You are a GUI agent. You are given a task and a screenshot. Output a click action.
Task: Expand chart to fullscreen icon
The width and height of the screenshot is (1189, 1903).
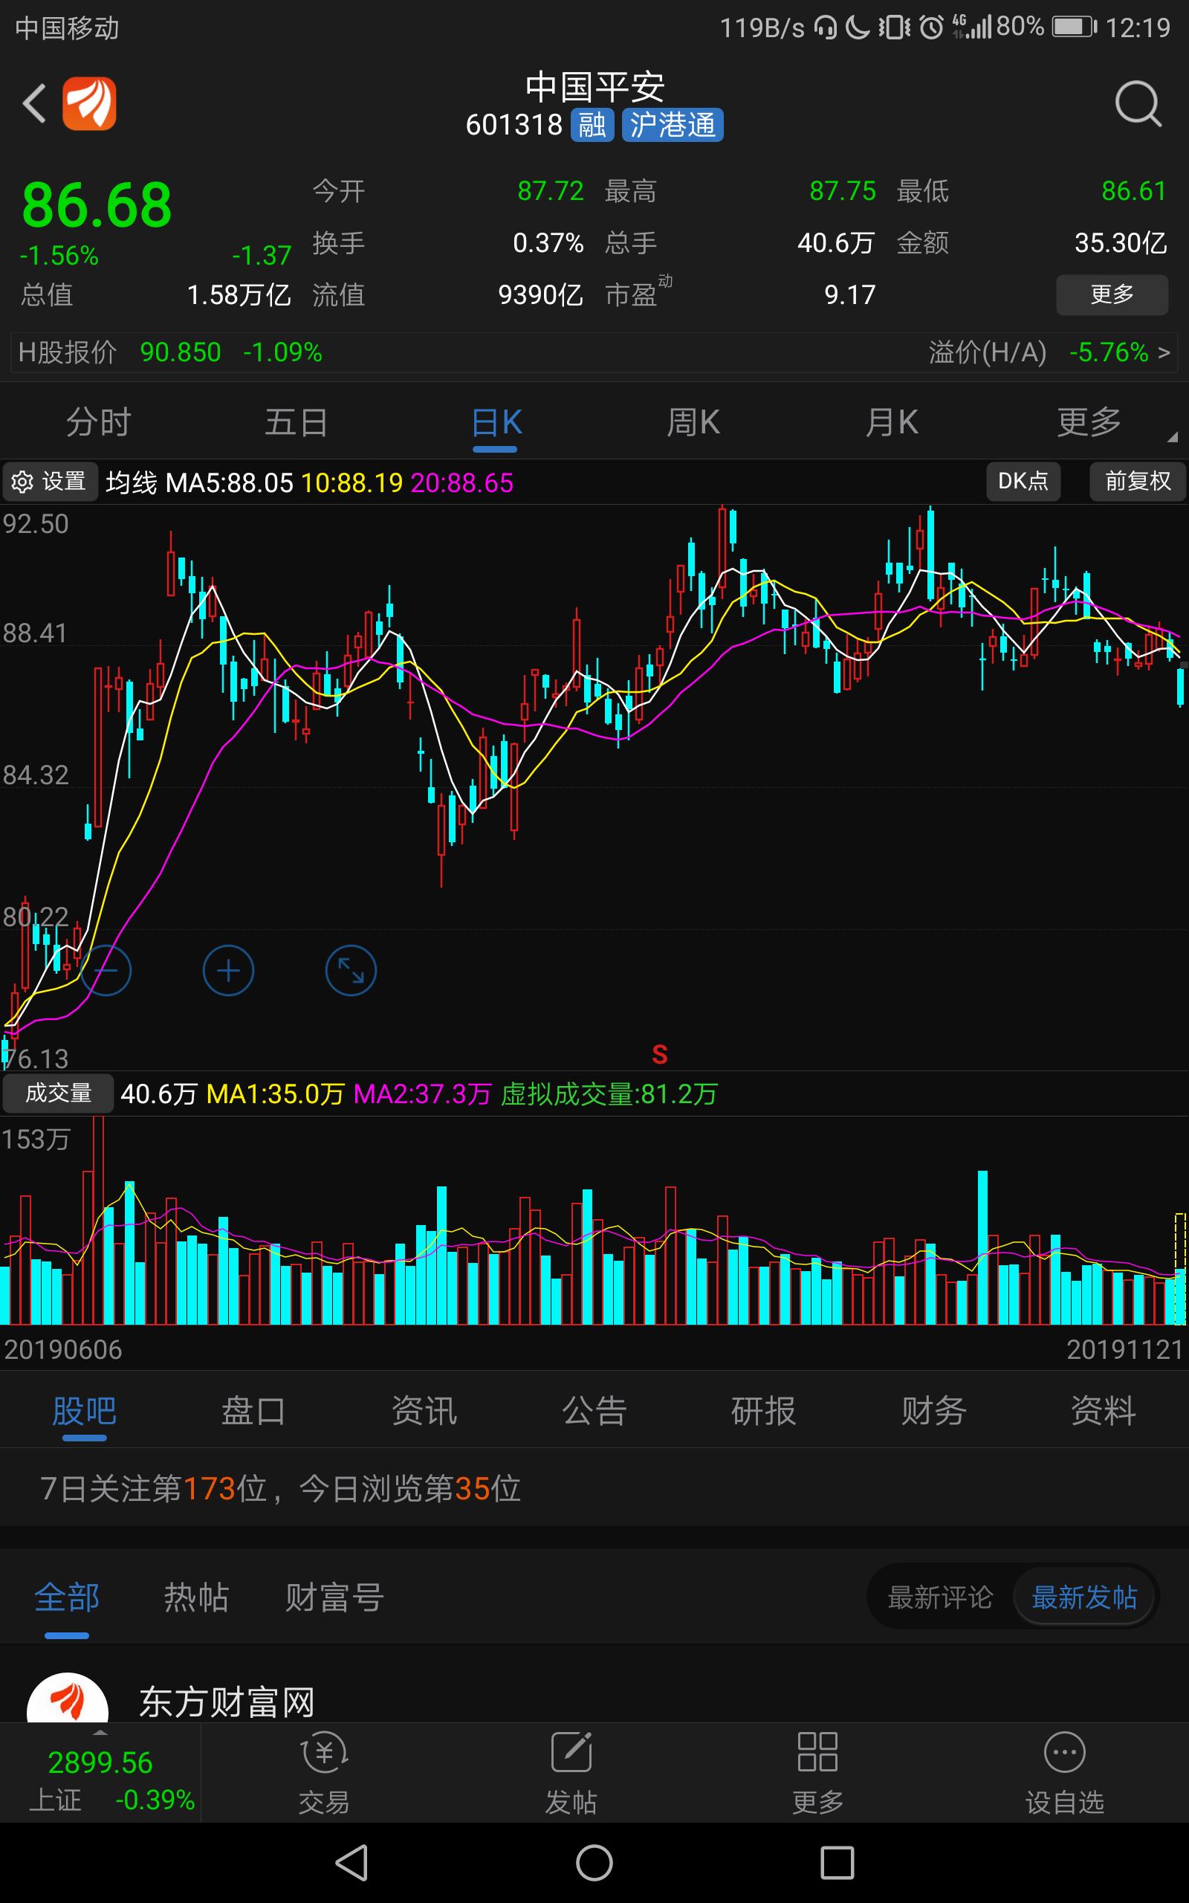[x=351, y=970]
